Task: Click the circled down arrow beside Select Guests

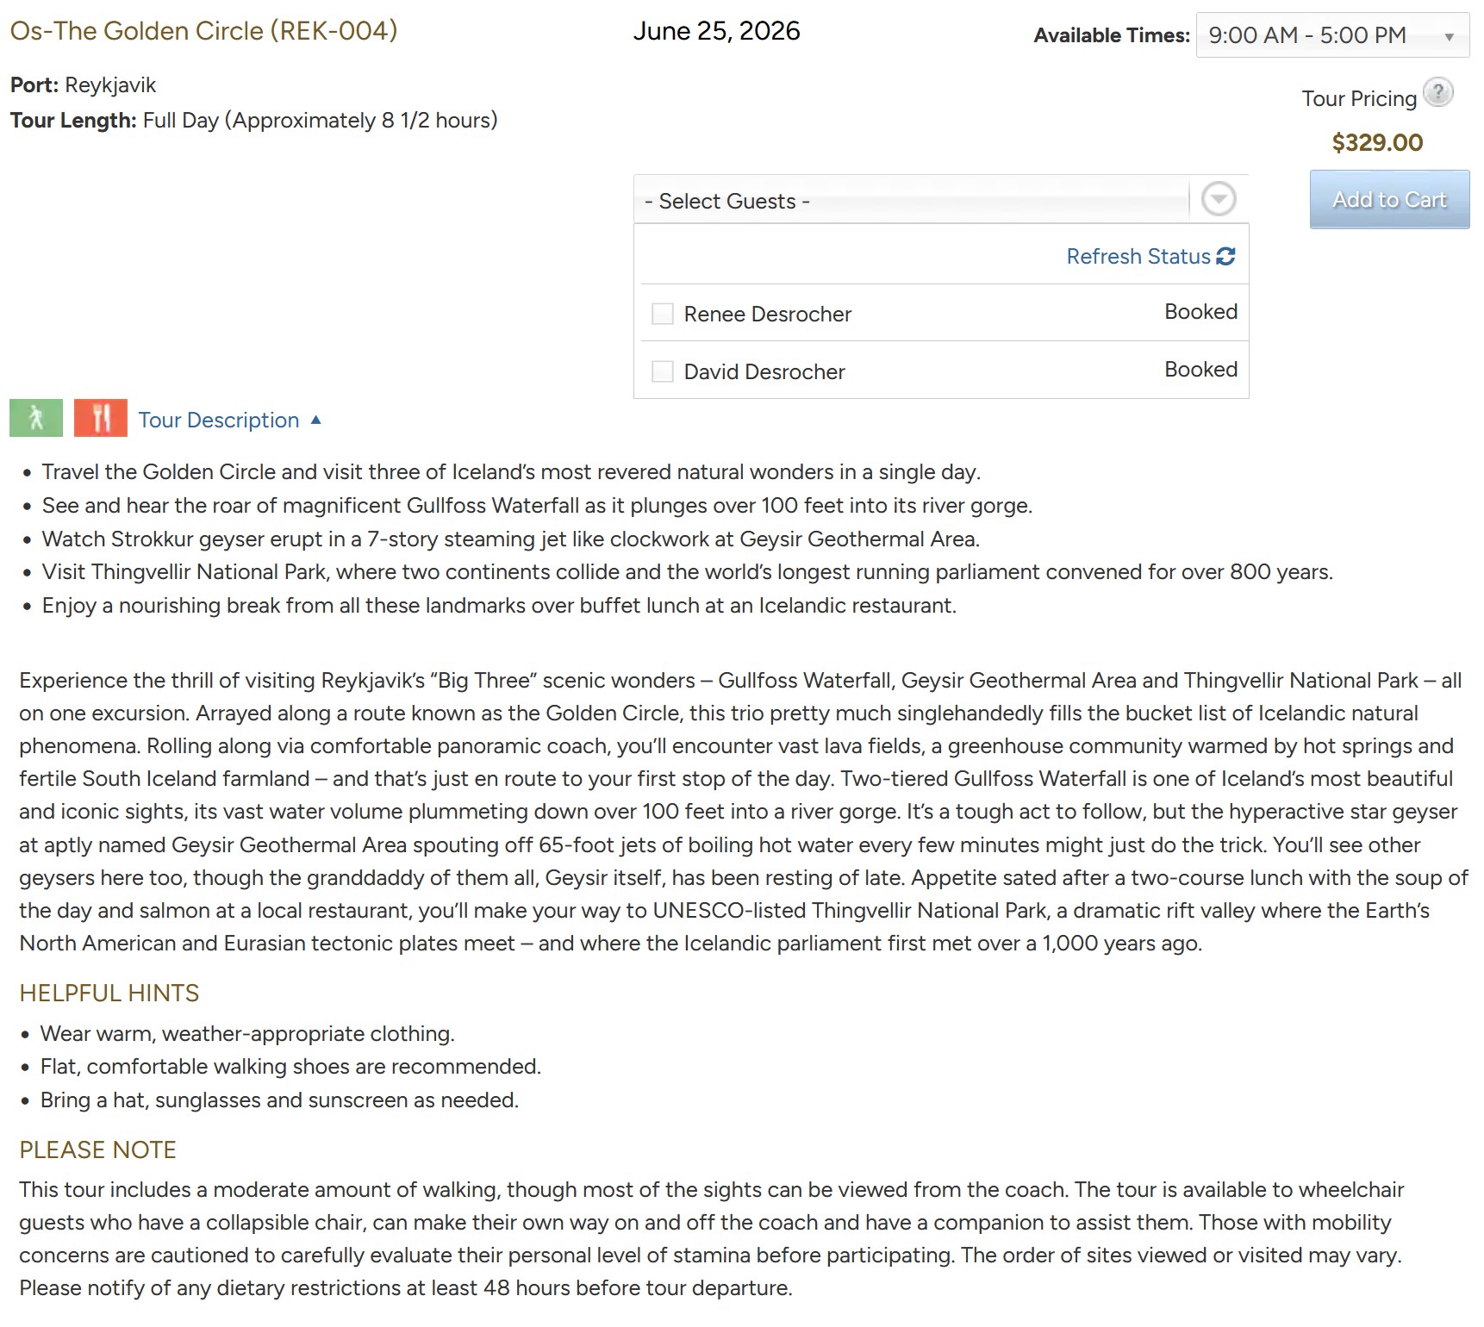Action: [1219, 199]
